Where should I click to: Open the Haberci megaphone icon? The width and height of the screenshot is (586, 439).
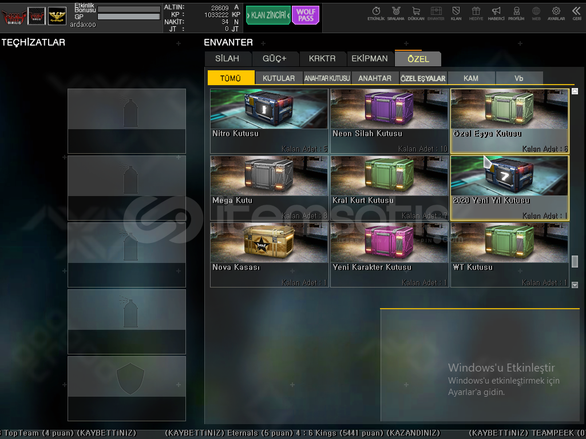pos(496,14)
